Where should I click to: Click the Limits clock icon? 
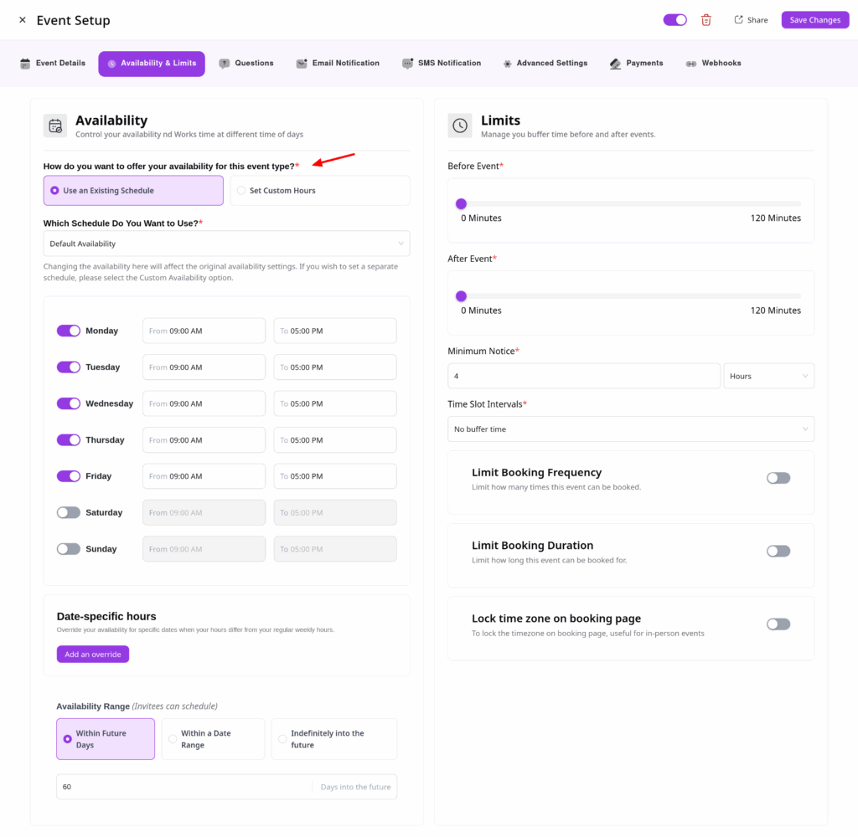(x=460, y=126)
